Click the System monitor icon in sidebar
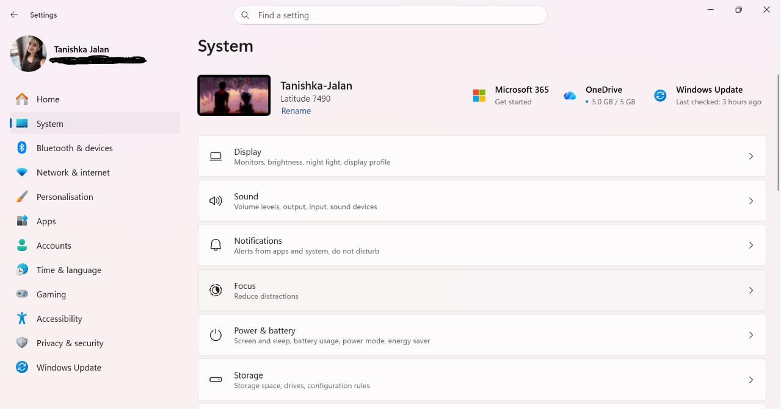Image resolution: width=781 pixels, height=409 pixels. click(x=22, y=123)
